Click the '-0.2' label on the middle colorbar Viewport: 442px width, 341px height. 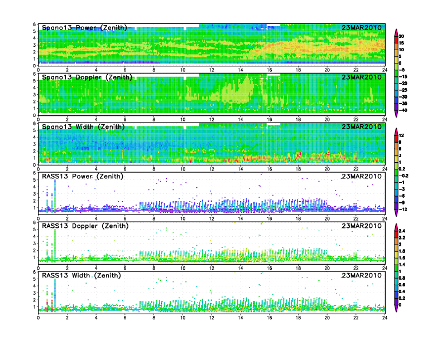click(403, 176)
